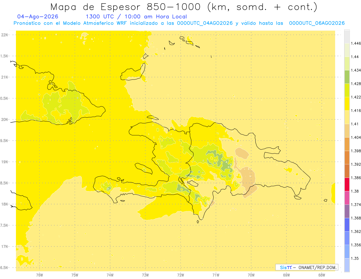Click the "22N" latitude label
Screen dimensions: 361x279
point(5,35)
